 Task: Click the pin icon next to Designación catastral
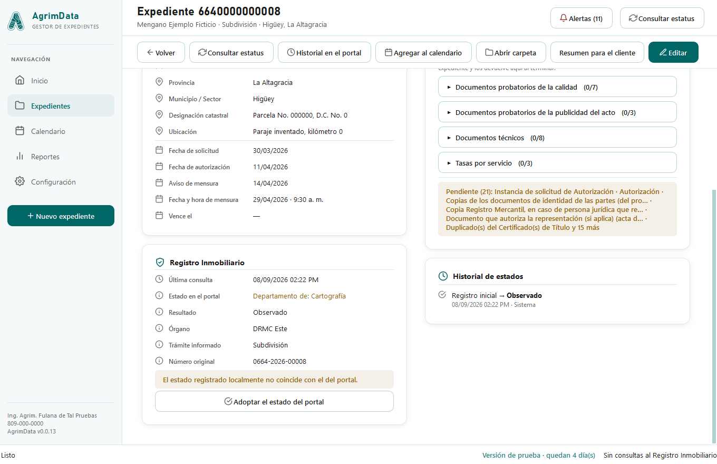[159, 115]
